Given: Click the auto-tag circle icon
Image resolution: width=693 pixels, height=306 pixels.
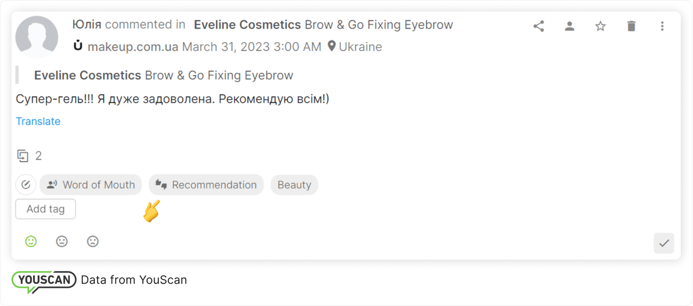Looking at the screenshot, I should tap(25, 185).
